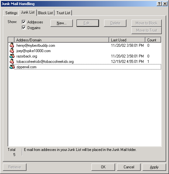Click the Cancel button
Image resolution: width=169 pixels, height=174 pixels.
click(x=129, y=167)
